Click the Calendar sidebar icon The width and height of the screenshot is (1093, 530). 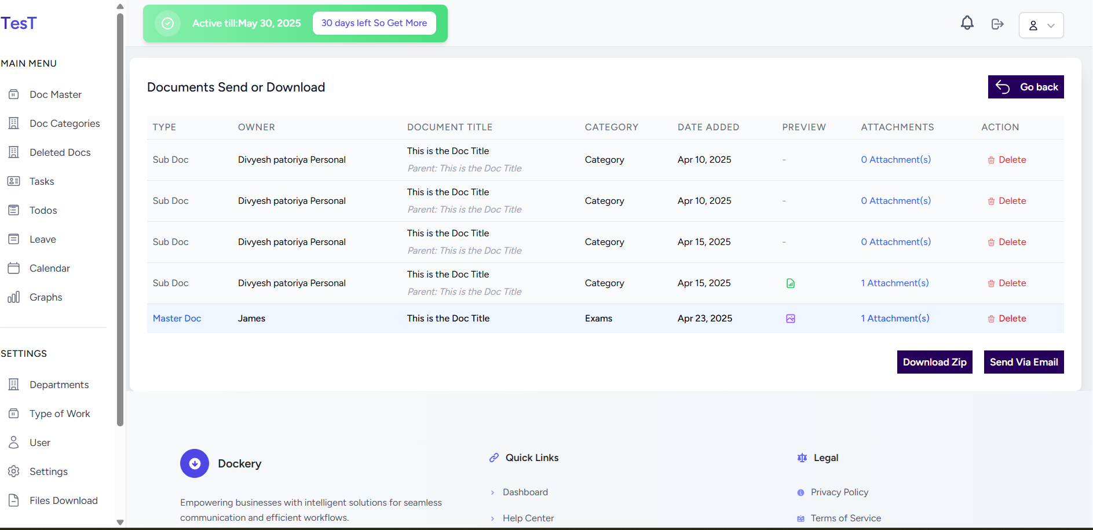click(x=14, y=268)
